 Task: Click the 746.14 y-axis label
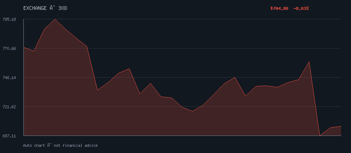pyautogui.click(x=9, y=78)
